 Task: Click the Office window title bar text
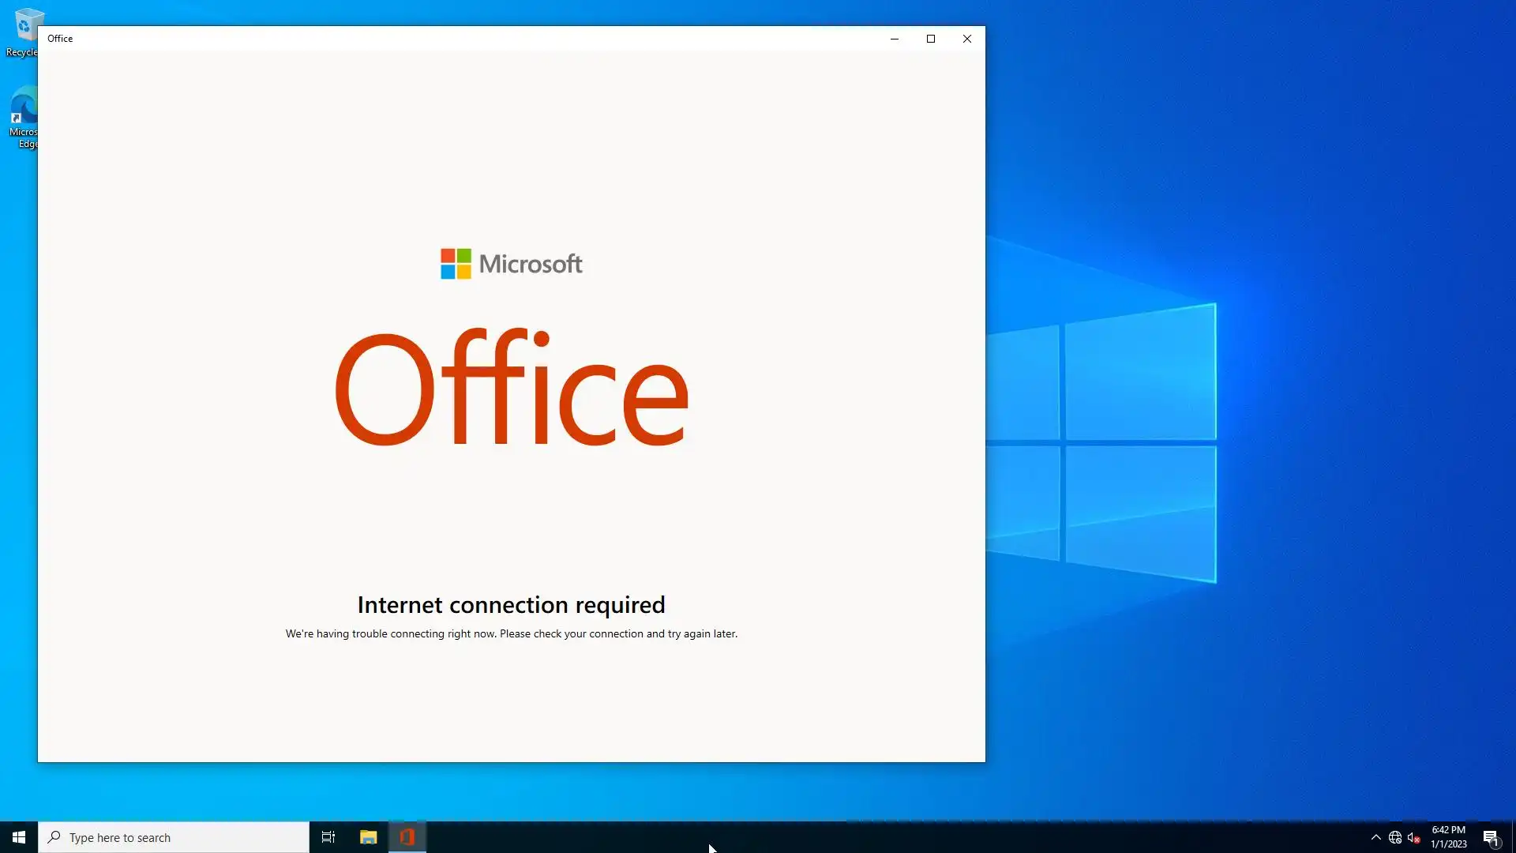60,39
